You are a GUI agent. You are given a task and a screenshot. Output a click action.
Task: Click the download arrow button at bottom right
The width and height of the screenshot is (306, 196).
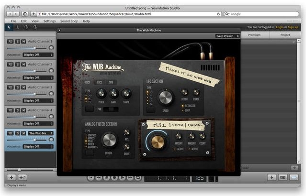tap(272, 177)
